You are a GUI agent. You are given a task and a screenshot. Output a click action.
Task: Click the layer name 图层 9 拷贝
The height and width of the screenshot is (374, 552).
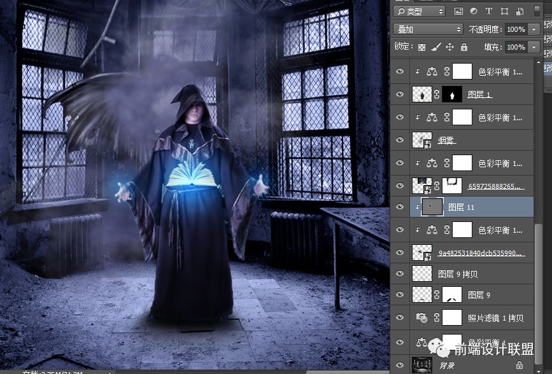[458, 274]
